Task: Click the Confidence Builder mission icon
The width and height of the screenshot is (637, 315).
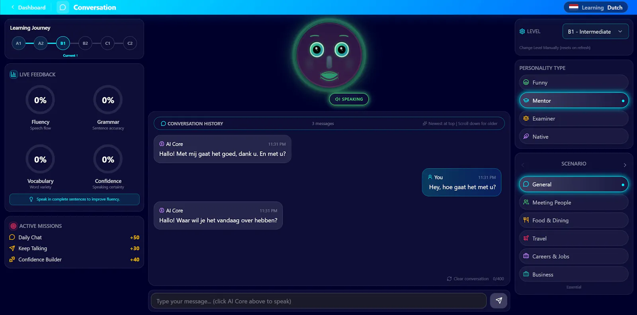Action: click(x=12, y=259)
